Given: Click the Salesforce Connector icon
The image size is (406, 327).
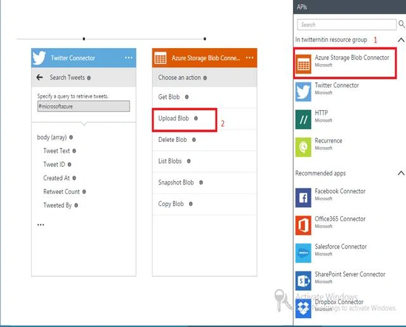Looking at the screenshot, I should (x=303, y=253).
